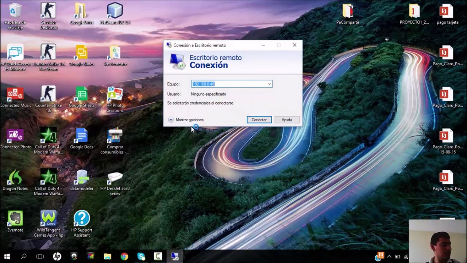Select the Google Slides shortcut

point(82,56)
